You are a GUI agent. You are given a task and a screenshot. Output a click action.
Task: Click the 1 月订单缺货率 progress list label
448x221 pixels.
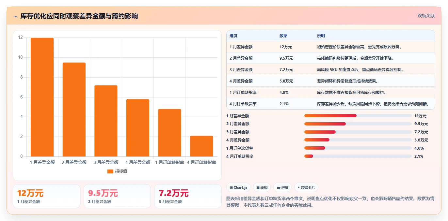coord(240,148)
